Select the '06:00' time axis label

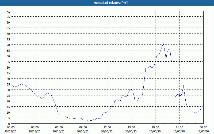pyautogui.click(x=59, y=128)
